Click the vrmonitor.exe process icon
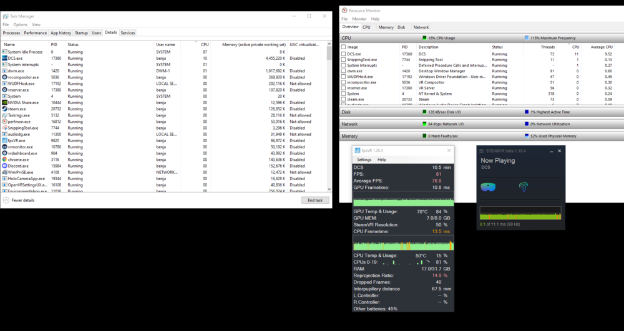Viewport: 624px width, 331px height. [x=5, y=146]
